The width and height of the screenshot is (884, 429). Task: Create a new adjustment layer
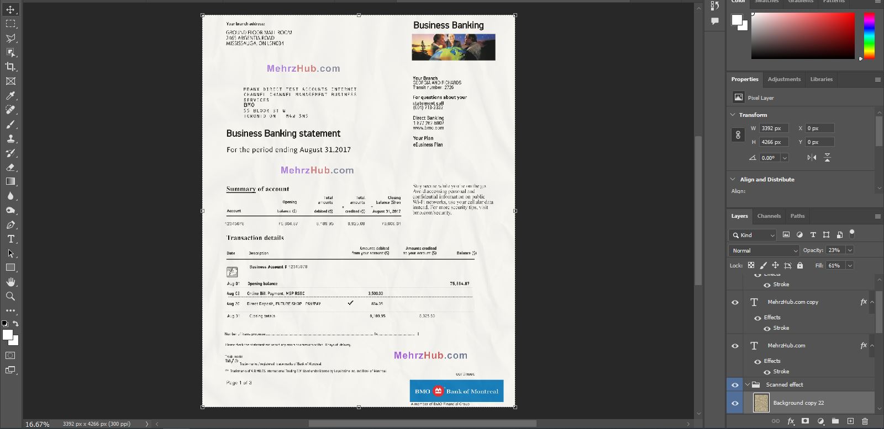coord(821,421)
